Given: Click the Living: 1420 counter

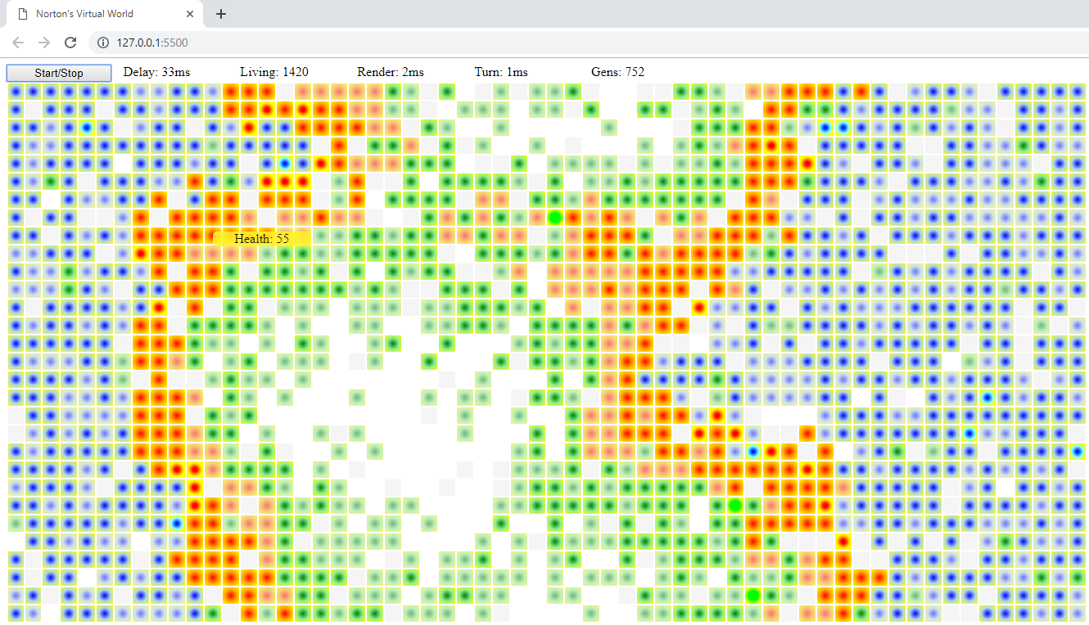Looking at the screenshot, I should click(273, 72).
